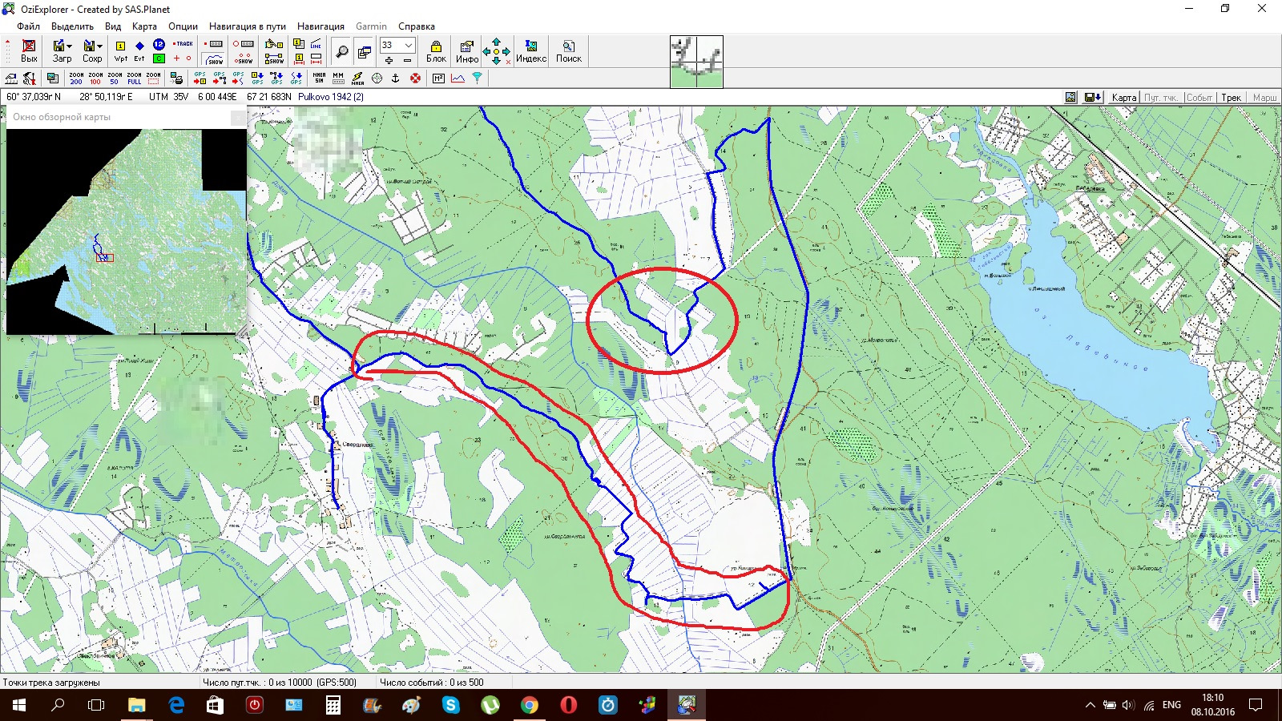Switch to the Трек mode tab
This screenshot has width=1282, height=721.
(x=1231, y=97)
